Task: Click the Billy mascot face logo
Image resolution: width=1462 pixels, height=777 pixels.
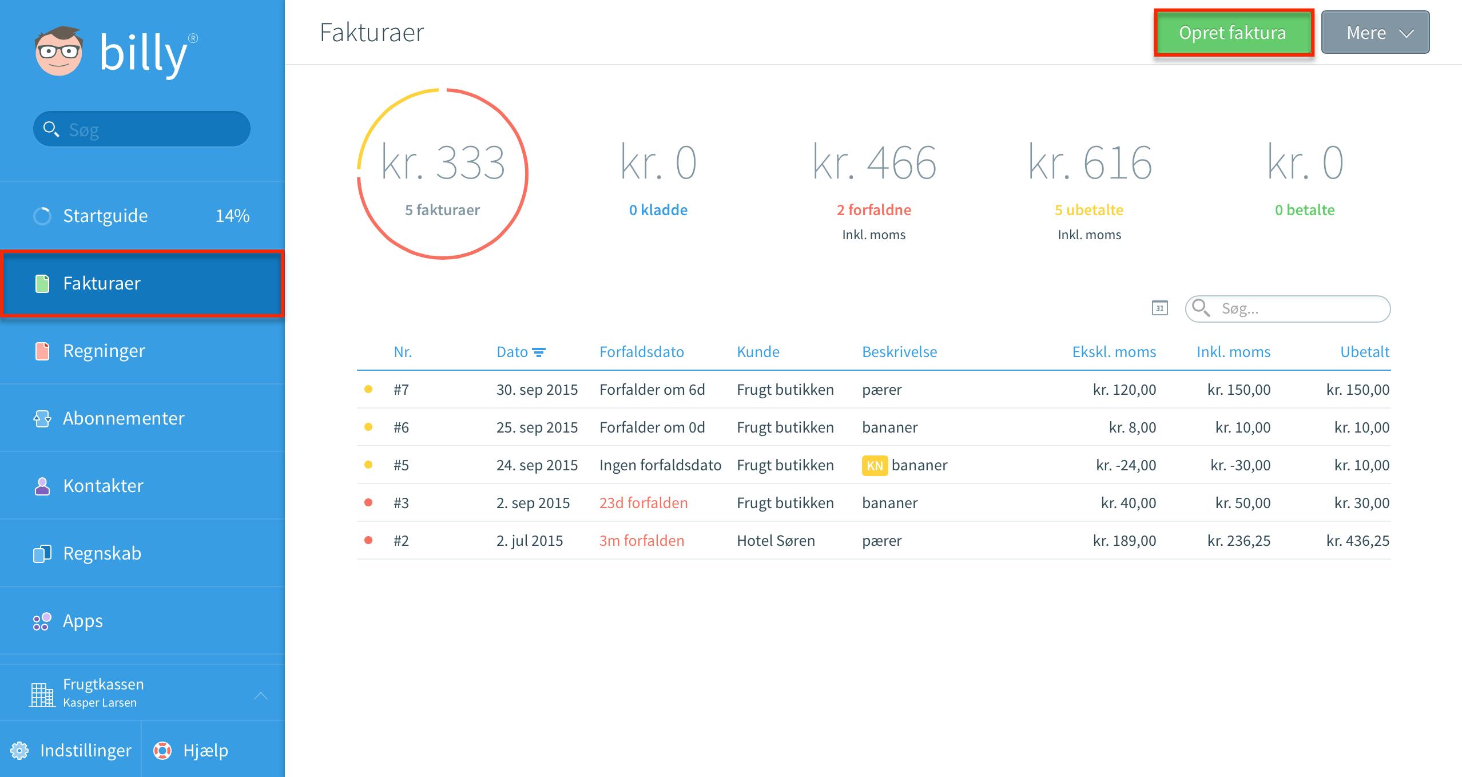Action: (59, 51)
